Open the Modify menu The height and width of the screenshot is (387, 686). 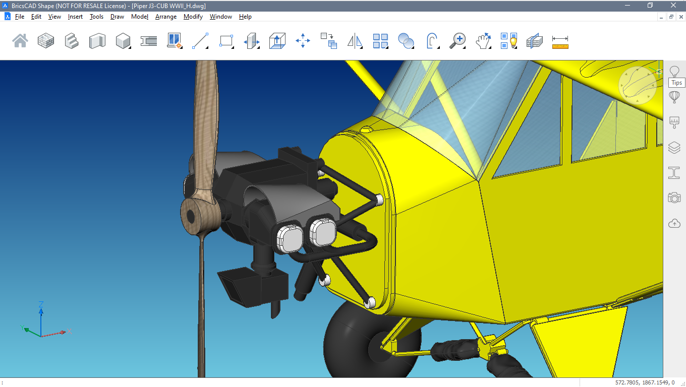click(x=193, y=17)
